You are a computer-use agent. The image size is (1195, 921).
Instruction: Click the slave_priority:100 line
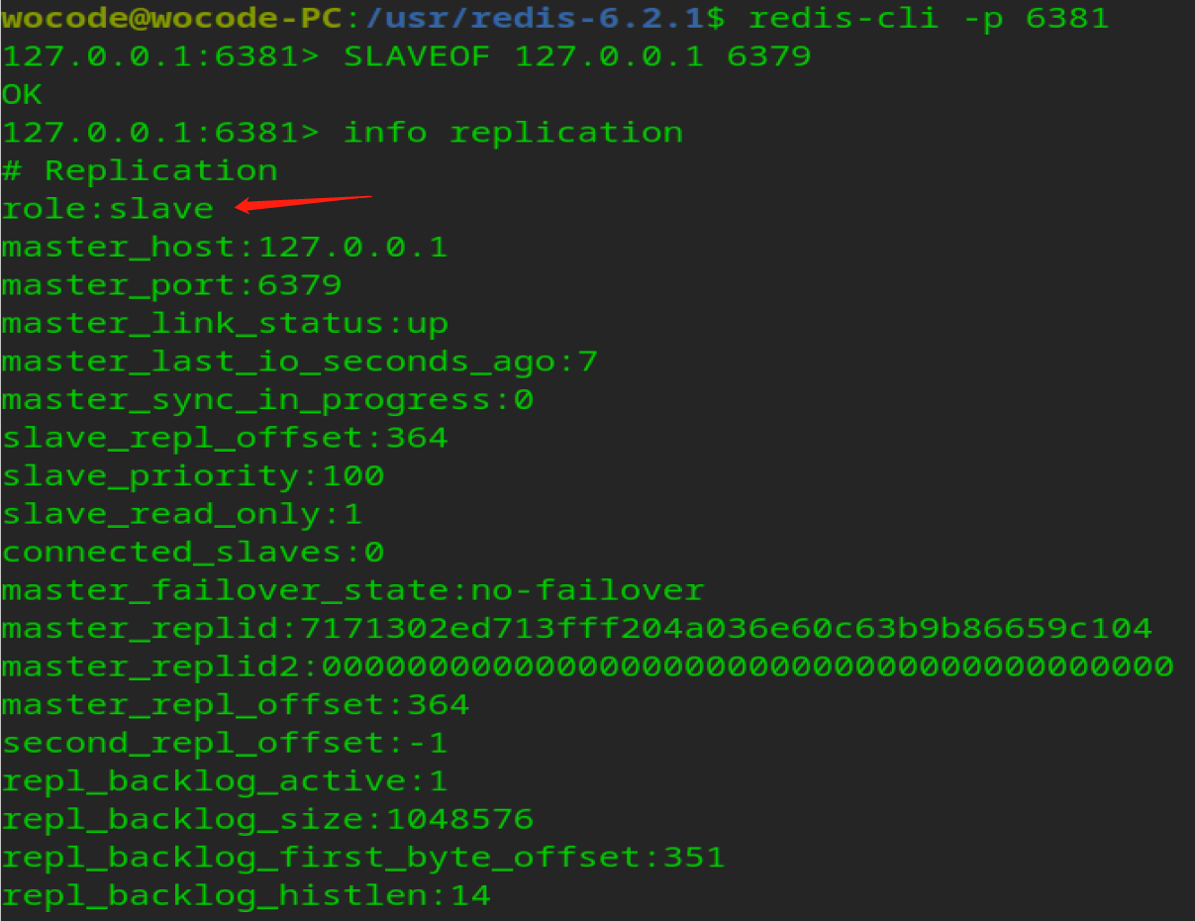point(193,476)
